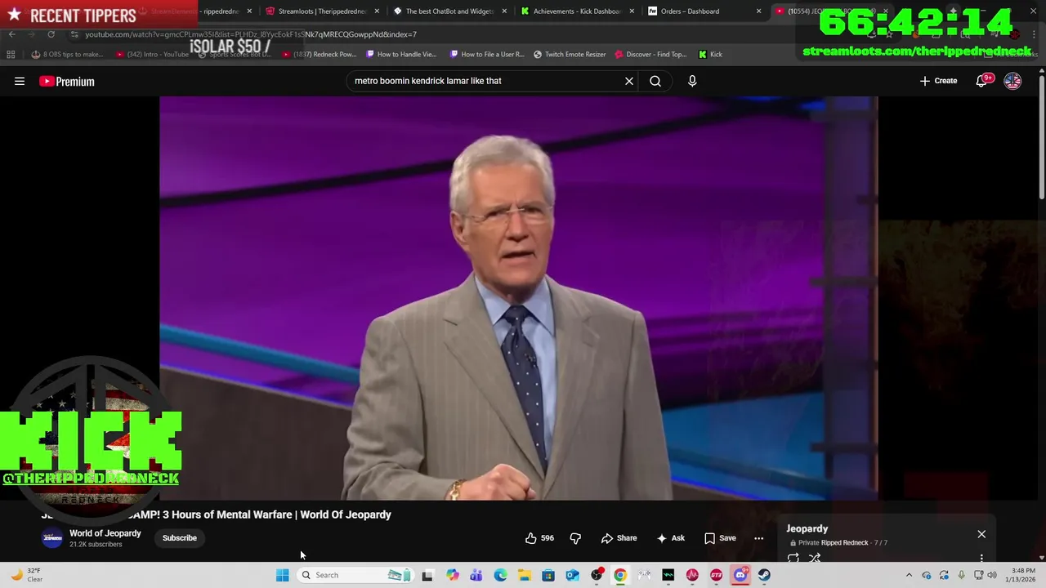Click the video title text
The width and height of the screenshot is (1046, 588).
click(x=217, y=514)
